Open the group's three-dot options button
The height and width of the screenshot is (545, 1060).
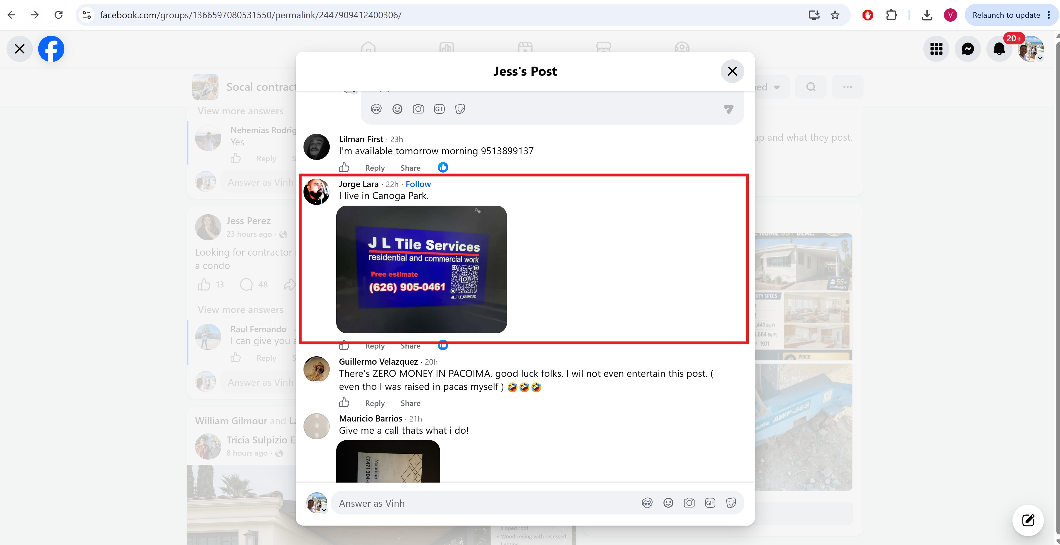click(x=847, y=87)
